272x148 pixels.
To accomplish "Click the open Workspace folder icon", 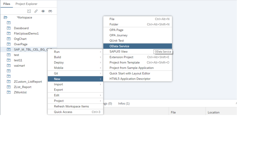I will 5,18.
